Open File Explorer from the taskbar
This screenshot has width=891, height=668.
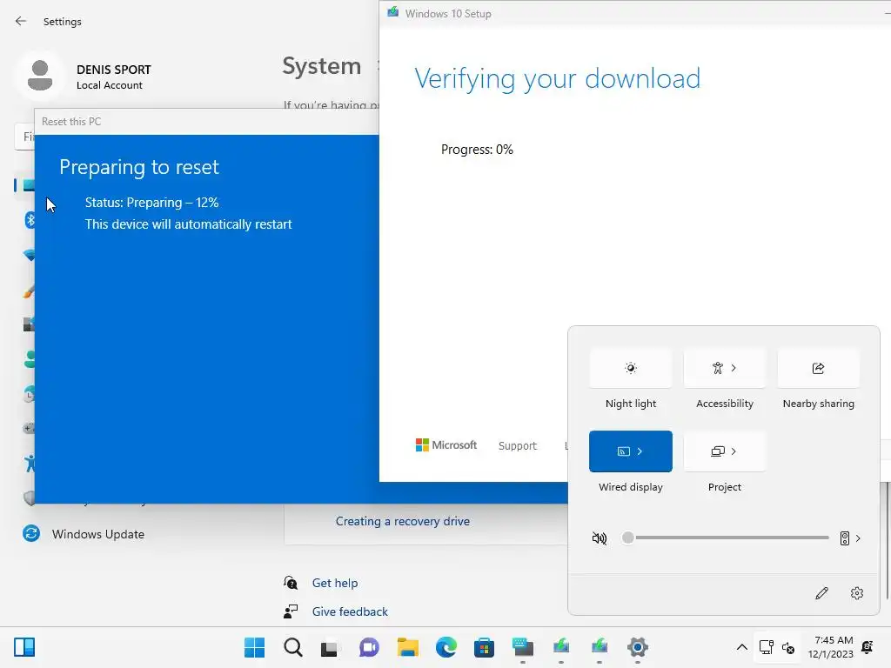[x=407, y=647]
